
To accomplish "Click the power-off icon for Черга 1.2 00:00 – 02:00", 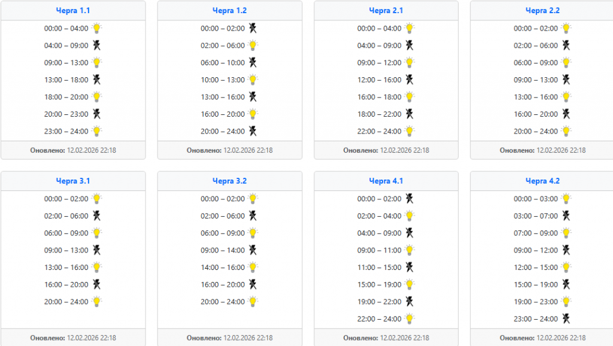I will coord(253,28).
